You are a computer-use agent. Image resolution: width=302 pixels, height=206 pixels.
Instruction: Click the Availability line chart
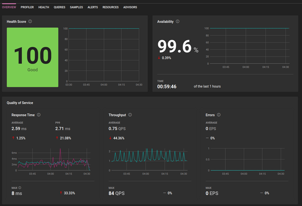click(247, 48)
